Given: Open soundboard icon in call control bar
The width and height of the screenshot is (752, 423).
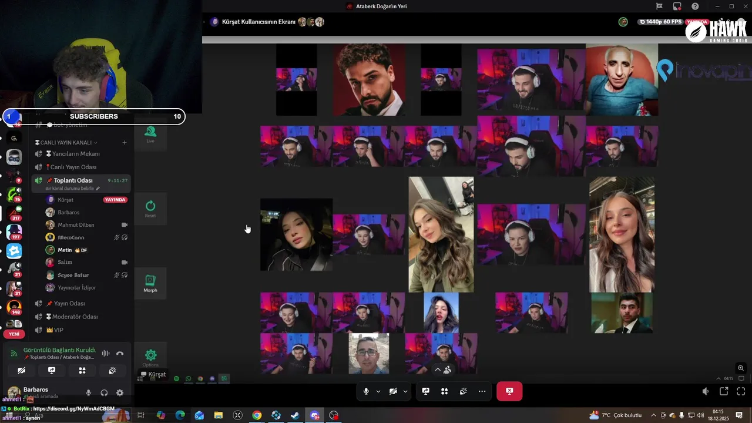Looking at the screenshot, I should (x=464, y=391).
